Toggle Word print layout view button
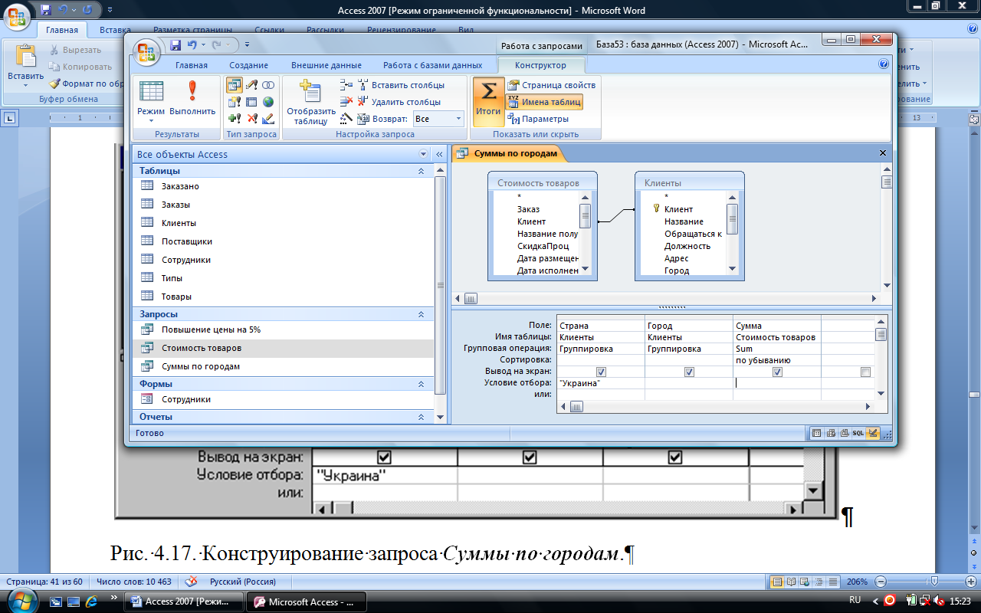Viewport: 981px width, 613px height. pos(778,582)
